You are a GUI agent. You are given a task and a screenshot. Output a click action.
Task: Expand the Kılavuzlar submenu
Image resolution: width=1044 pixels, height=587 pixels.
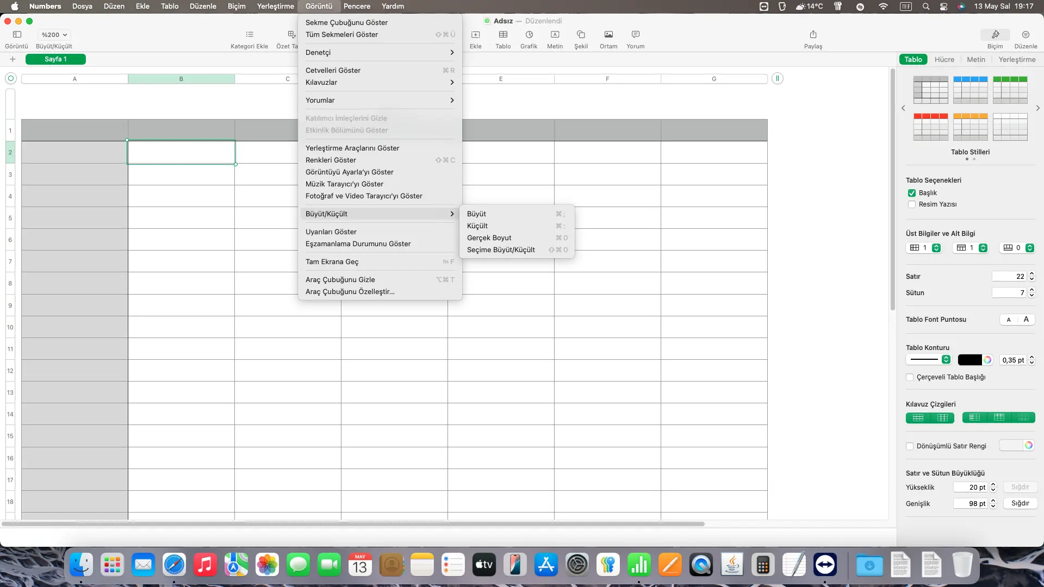[380, 82]
